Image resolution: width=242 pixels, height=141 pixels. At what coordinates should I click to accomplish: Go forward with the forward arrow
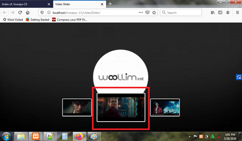pyautogui.click(x=13, y=13)
